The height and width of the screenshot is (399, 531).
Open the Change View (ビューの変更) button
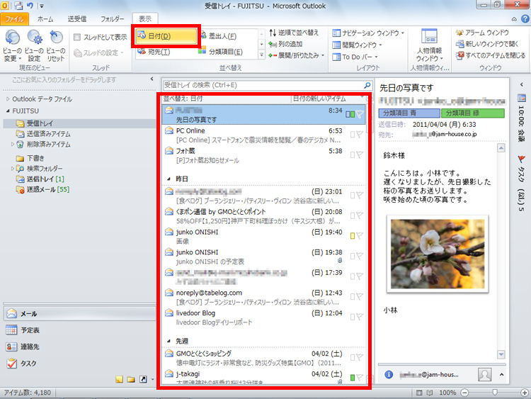12,45
